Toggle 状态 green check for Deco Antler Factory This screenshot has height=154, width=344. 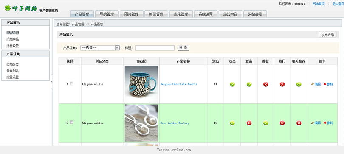click(x=232, y=123)
